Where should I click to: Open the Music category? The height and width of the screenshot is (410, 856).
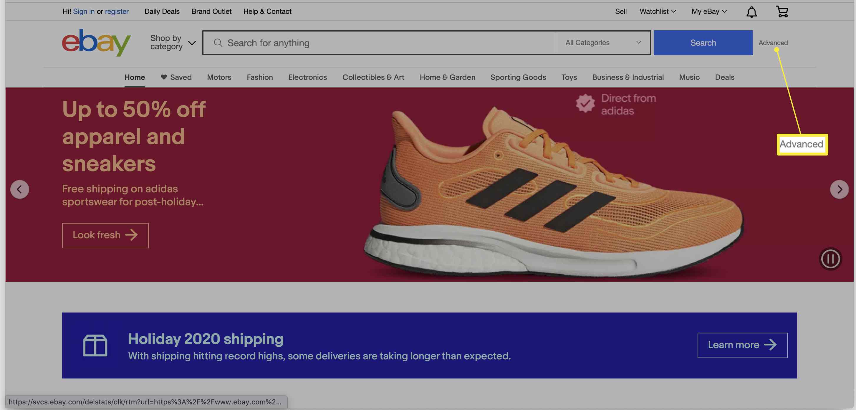[x=689, y=77]
